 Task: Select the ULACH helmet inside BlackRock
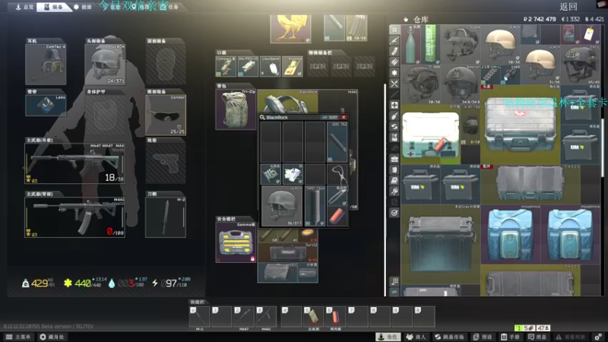click(281, 206)
